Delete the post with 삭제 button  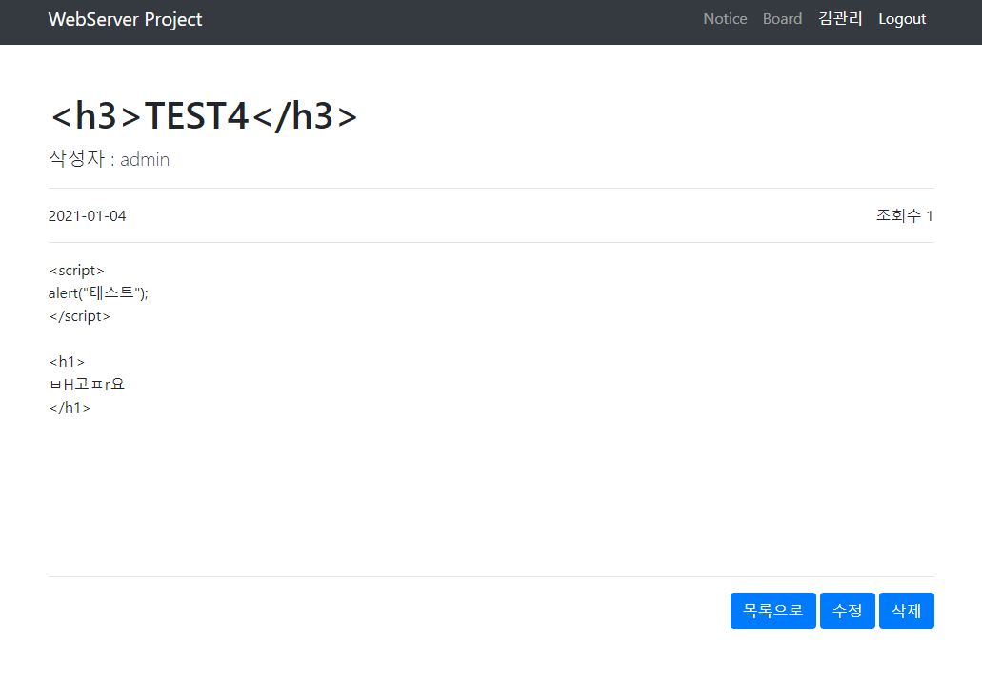pyautogui.click(x=906, y=611)
